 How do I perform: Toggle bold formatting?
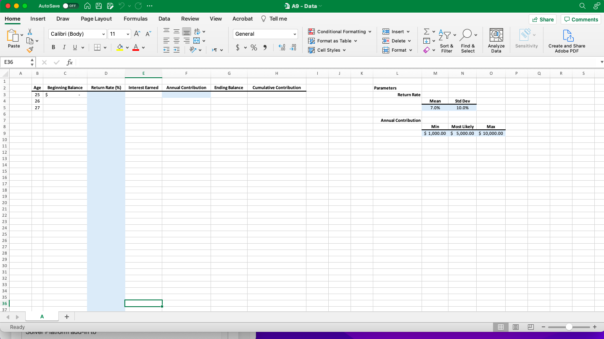pos(53,47)
